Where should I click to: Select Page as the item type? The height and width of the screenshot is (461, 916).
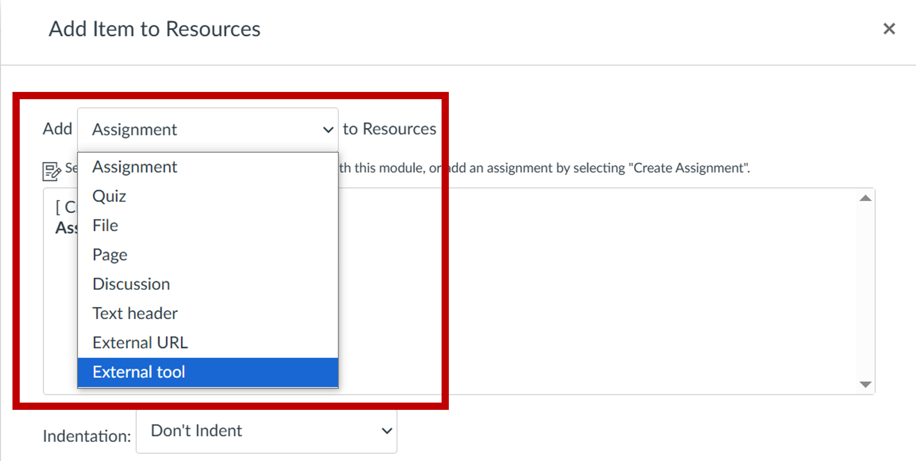(110, 255)
